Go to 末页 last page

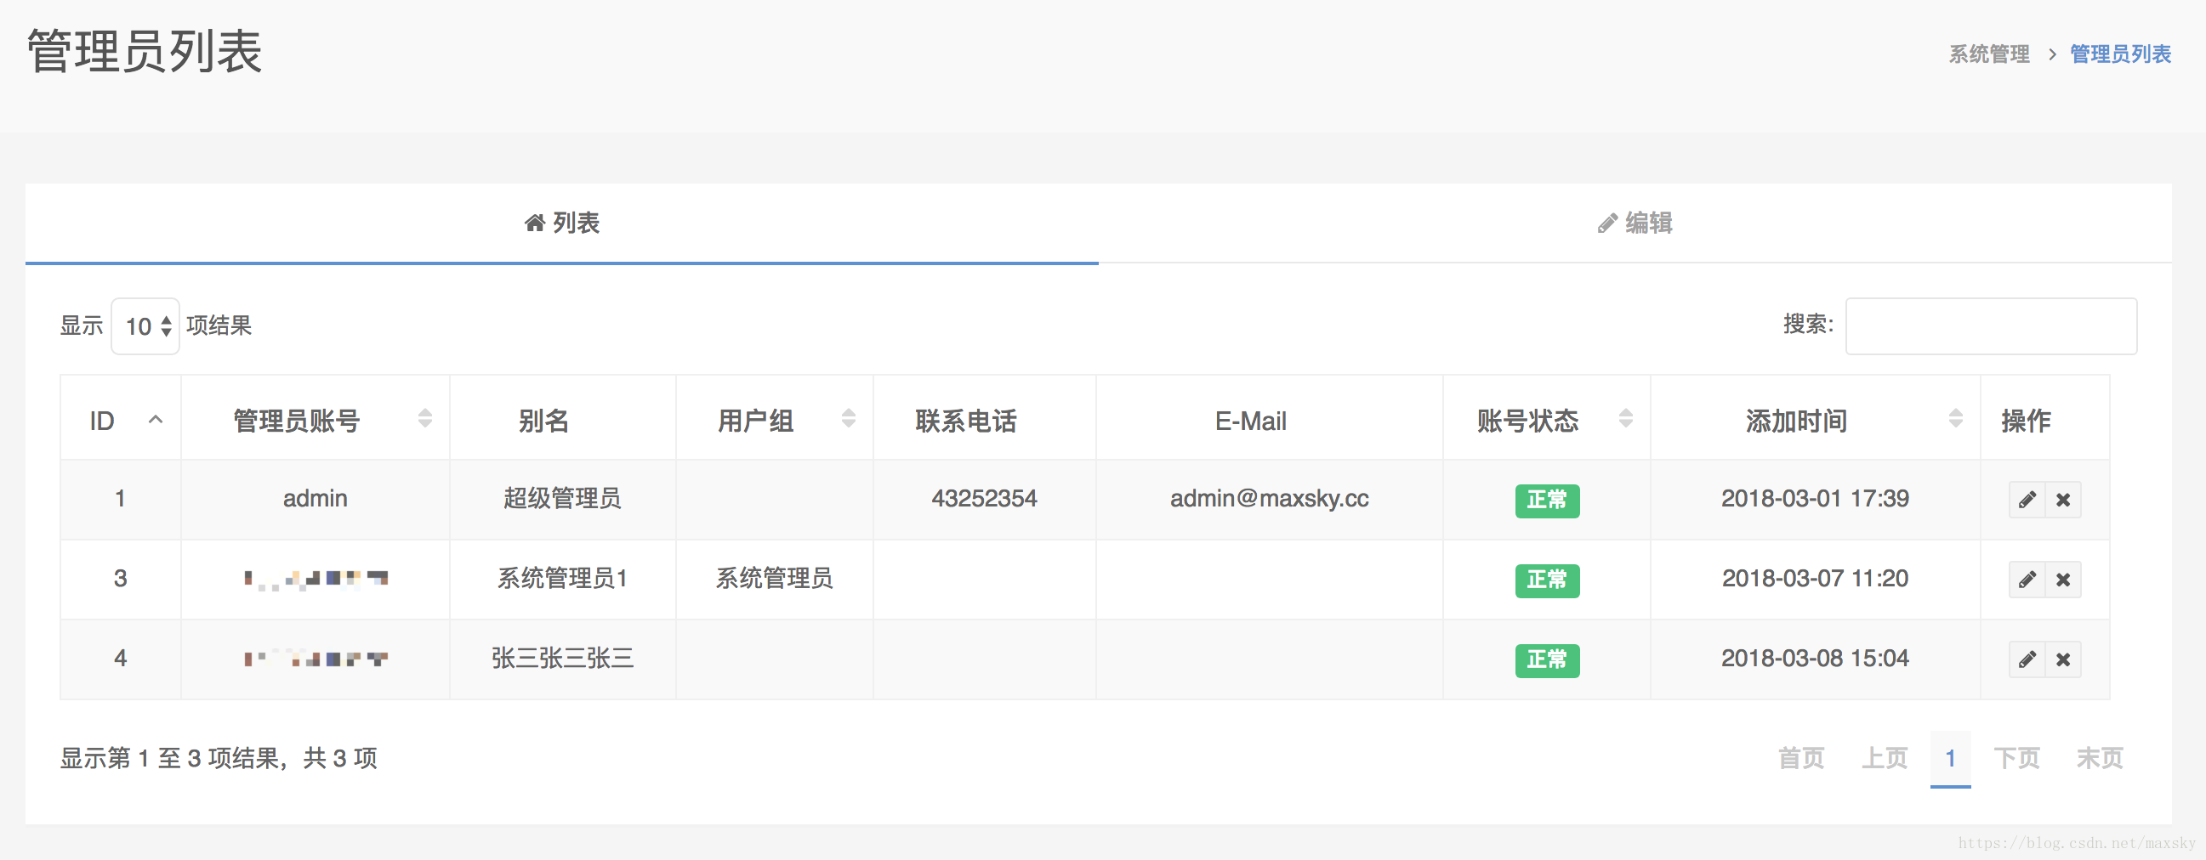click(2100, 758)
